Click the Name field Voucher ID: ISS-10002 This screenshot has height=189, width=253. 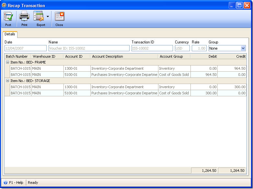(89, 48)
